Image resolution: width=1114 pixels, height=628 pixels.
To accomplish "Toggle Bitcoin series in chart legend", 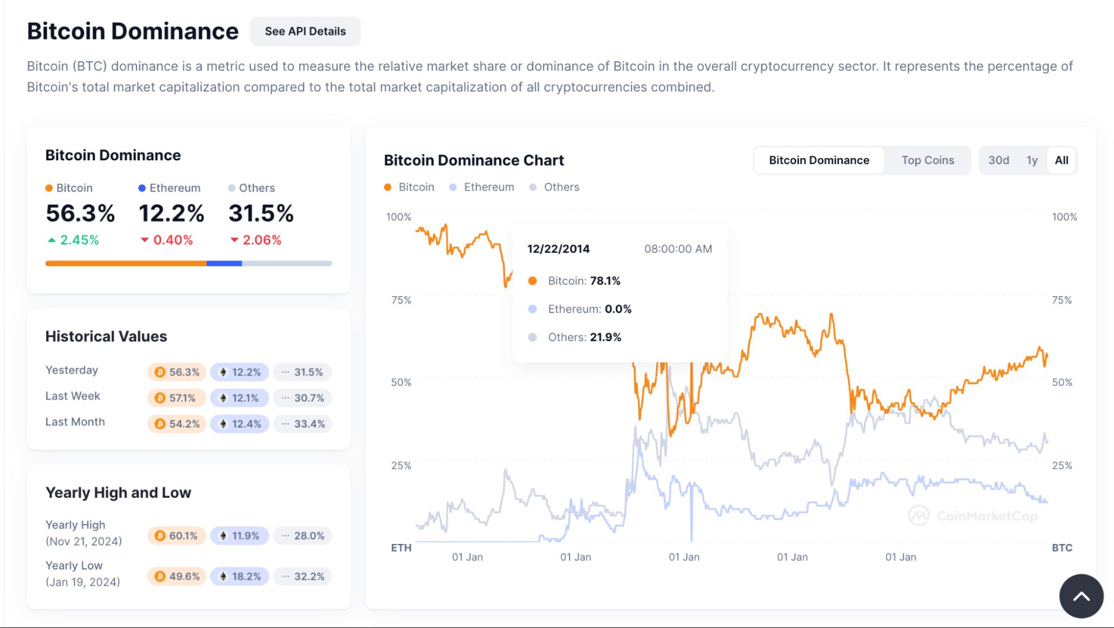I will (x=410, y=187).
